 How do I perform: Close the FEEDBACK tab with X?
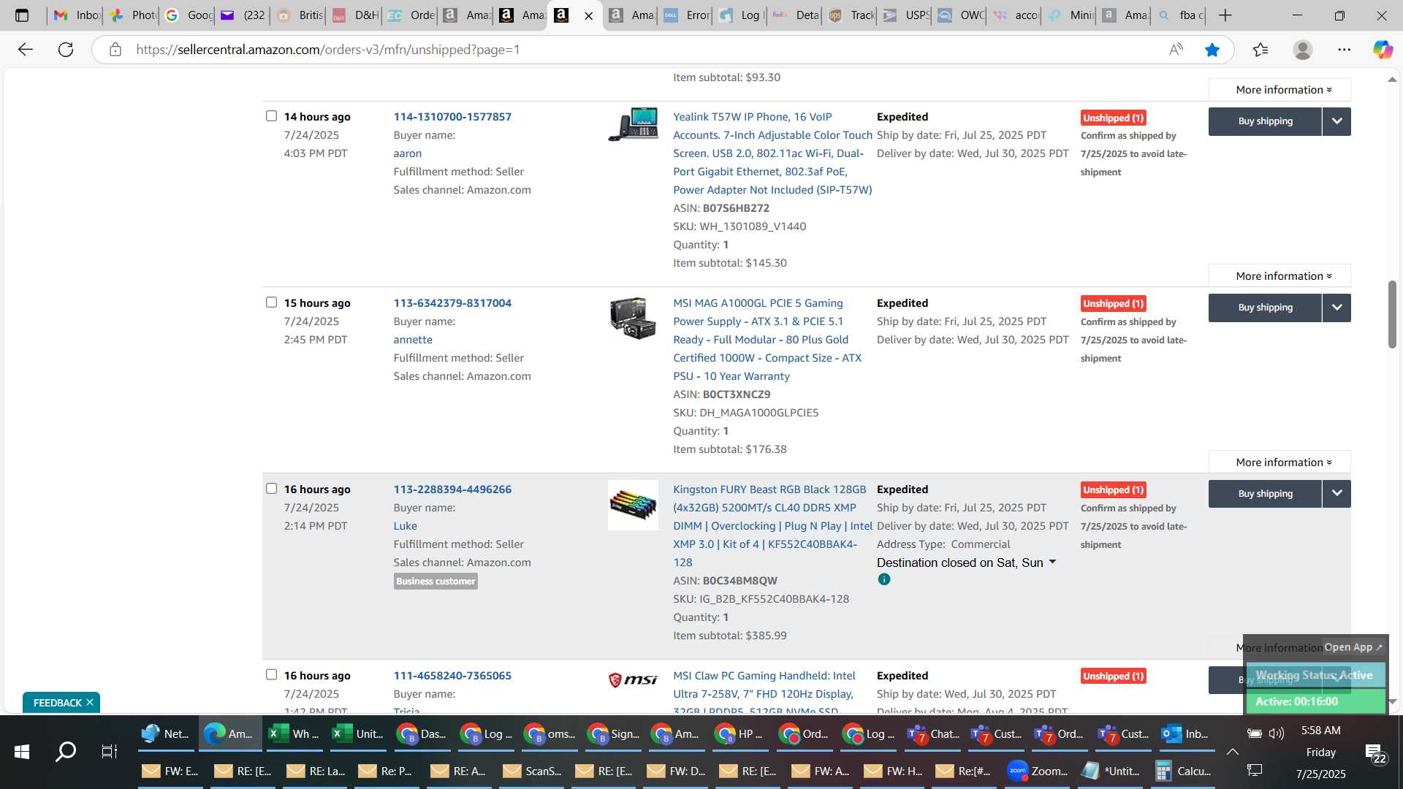(90, 702)
